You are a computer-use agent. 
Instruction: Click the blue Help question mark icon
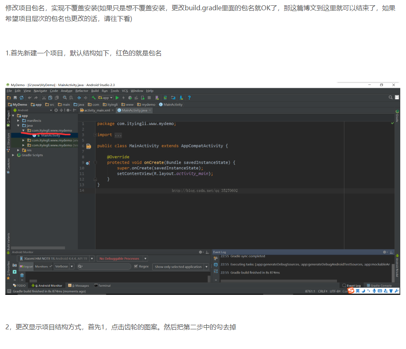click(x=189, y=98)
